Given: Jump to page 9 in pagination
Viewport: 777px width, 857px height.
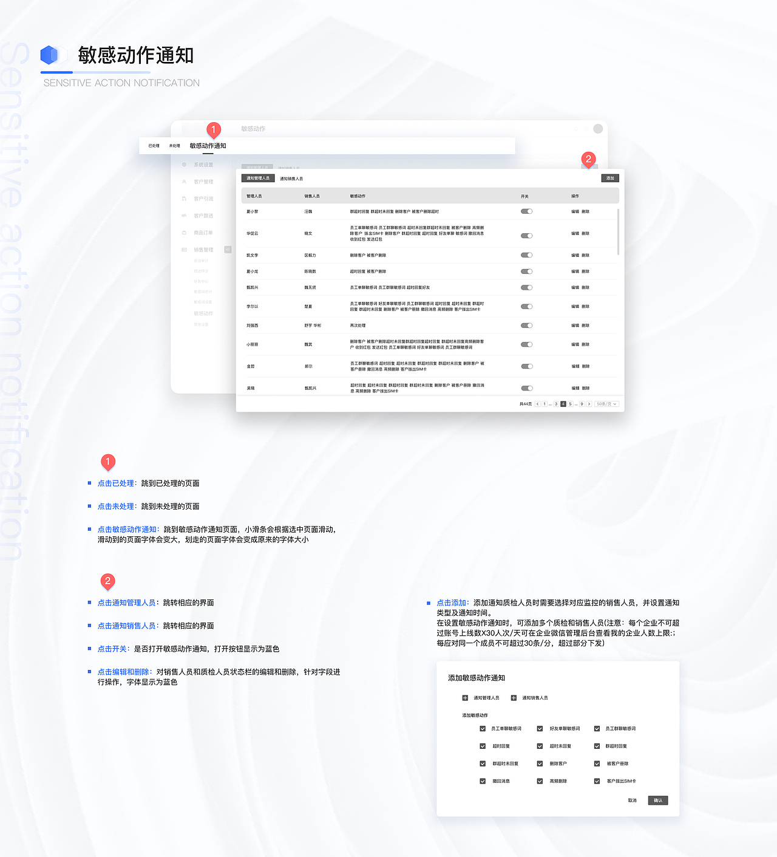Looking at the screenshot, I should click(x=582, y=404).
